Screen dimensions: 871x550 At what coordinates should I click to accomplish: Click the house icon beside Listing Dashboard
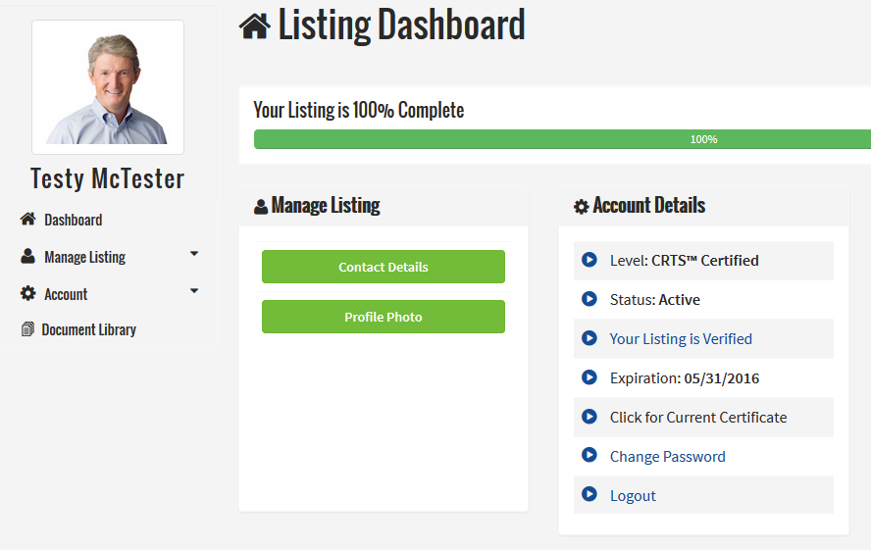click(x=255, y=26)
